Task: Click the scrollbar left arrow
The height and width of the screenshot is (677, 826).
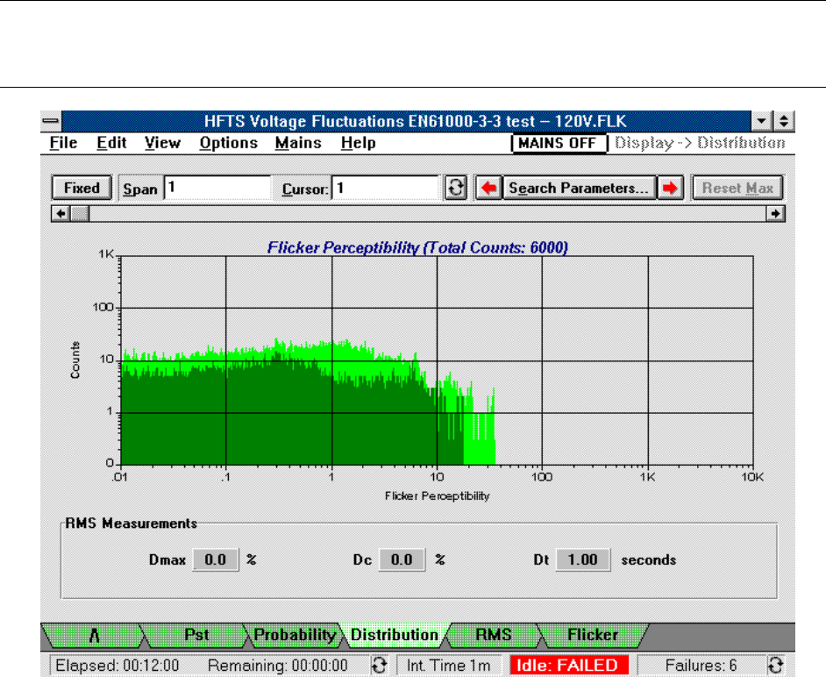Action: [60, 212]
